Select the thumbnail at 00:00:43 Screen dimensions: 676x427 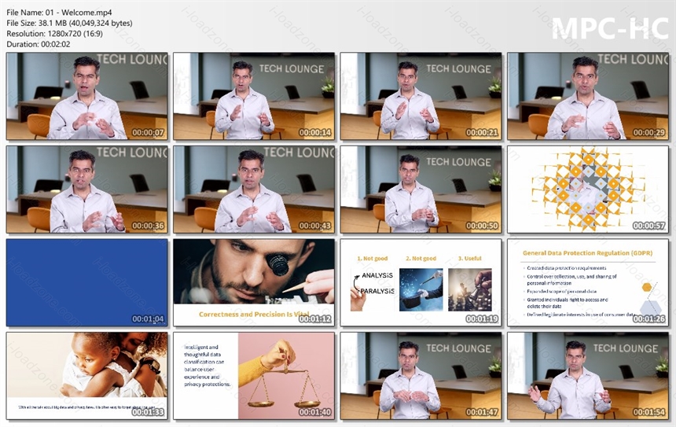(x=254, y=190)
